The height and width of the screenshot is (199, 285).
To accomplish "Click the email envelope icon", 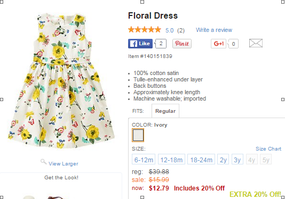I will coord(256,43).
